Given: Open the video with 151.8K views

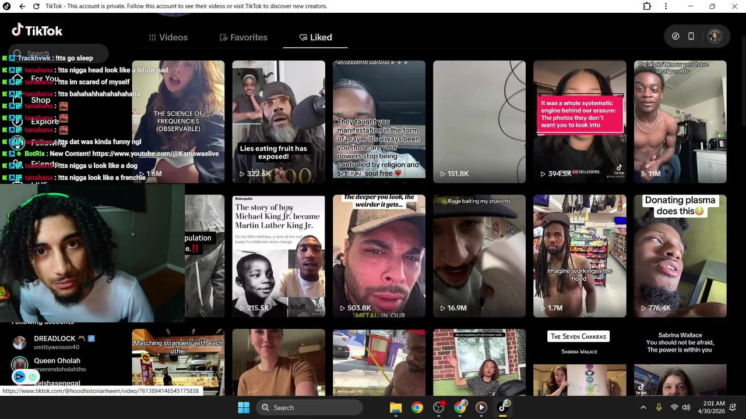Looking at the screenshot, I should (479, 122).
